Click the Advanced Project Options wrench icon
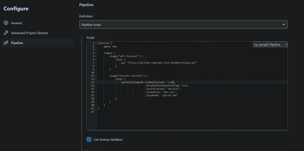 6,33
